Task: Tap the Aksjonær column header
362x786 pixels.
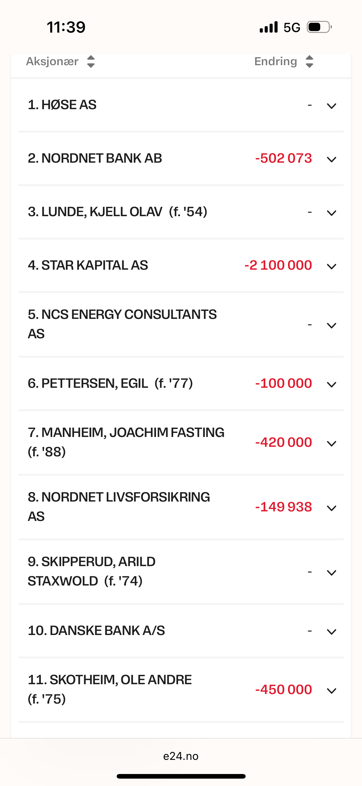Action: (53, 62)
